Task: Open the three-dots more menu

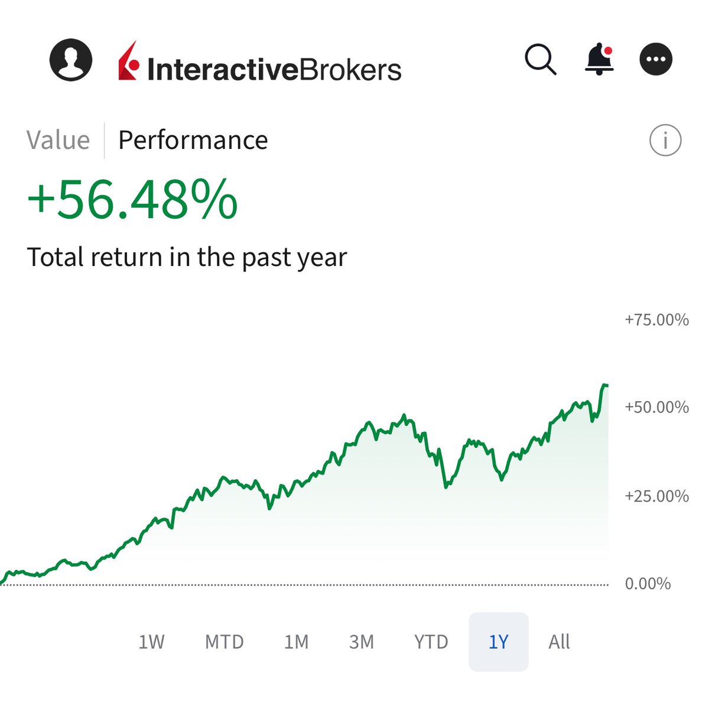Action: (x=656, y=60)
